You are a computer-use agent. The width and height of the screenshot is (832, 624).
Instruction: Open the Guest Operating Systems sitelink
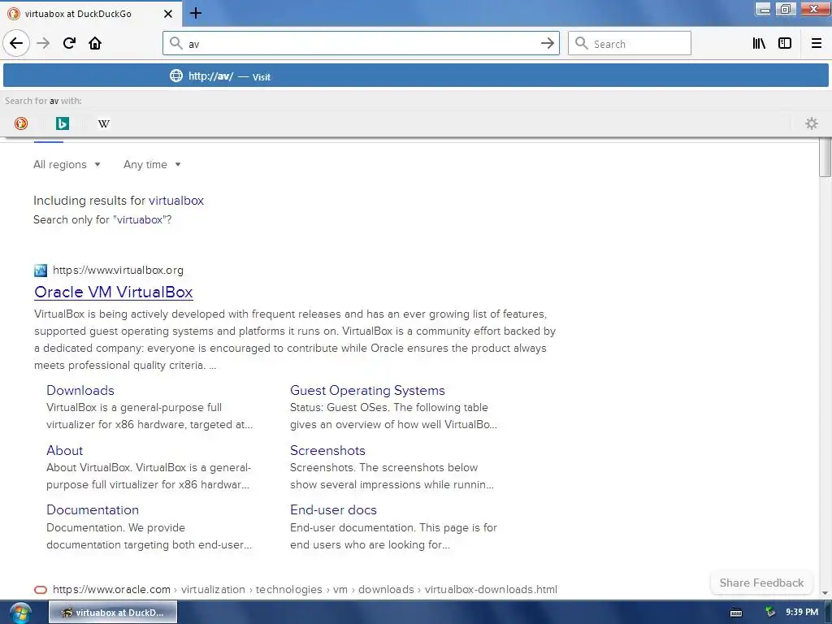point(367,390)
